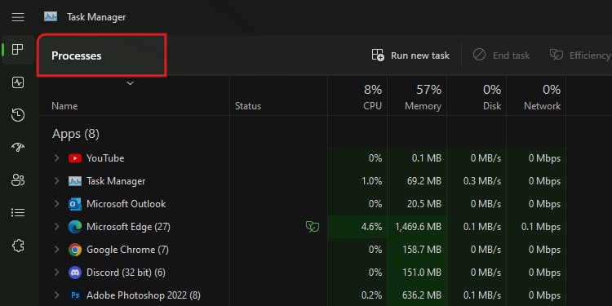
Task: Sort by the Network column header
Action: point(542,106)
